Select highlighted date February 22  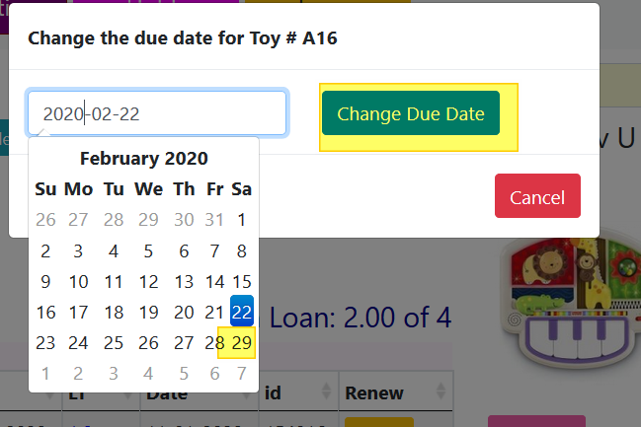click(242, 313)
